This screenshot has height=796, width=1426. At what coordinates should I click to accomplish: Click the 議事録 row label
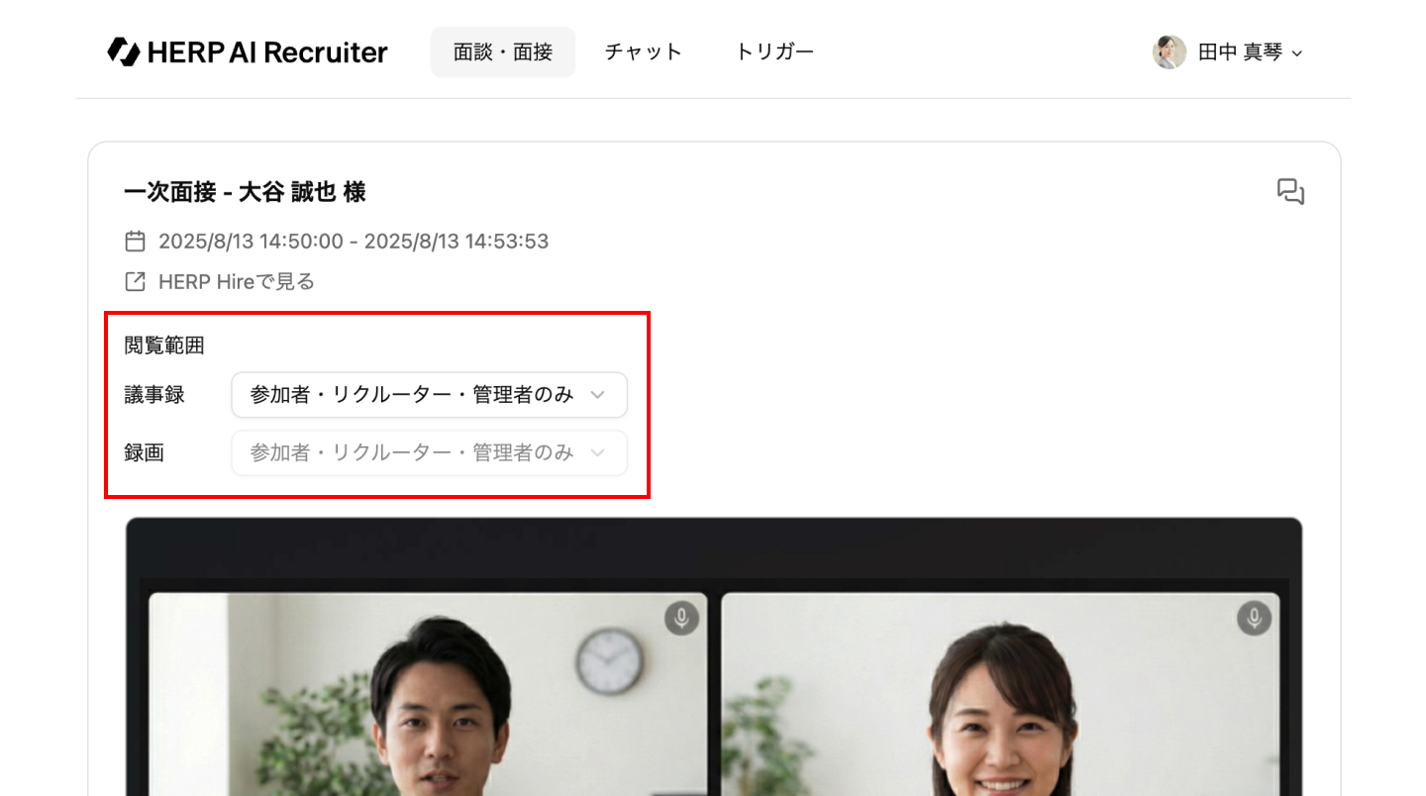pyautogui.click(x=154, y=395)
